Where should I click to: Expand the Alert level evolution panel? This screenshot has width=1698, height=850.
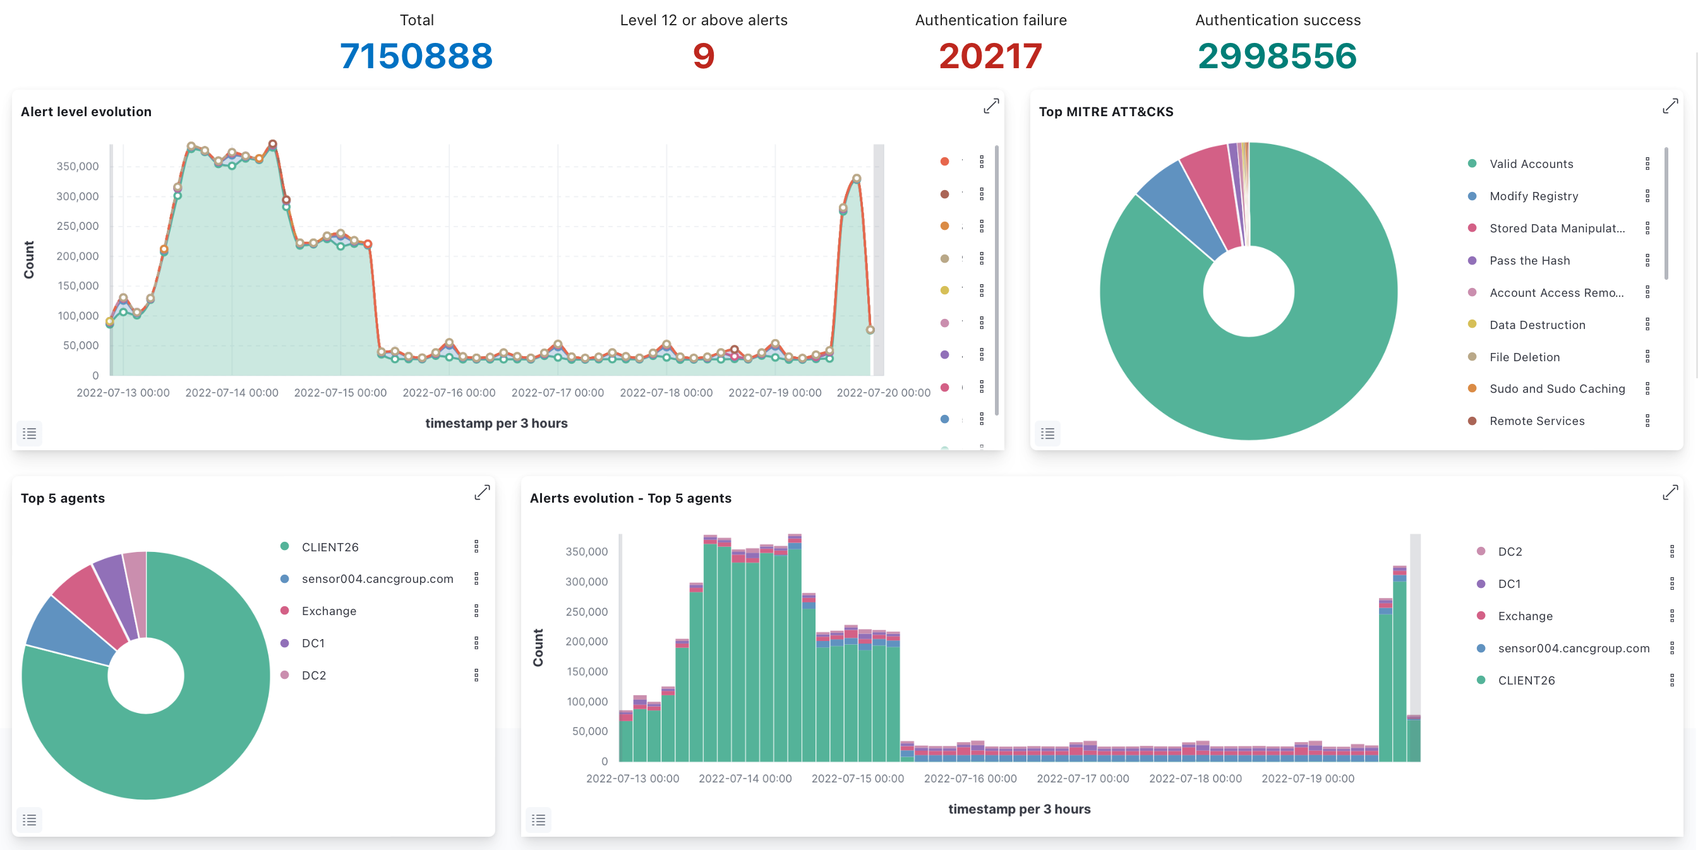990,106
